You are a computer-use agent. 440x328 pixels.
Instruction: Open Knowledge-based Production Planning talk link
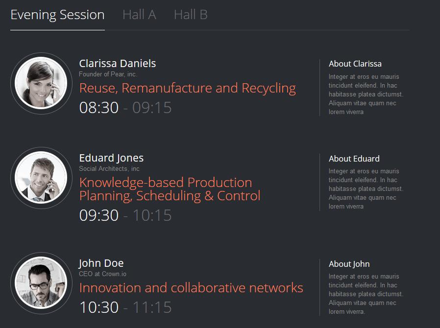[170, 189]
